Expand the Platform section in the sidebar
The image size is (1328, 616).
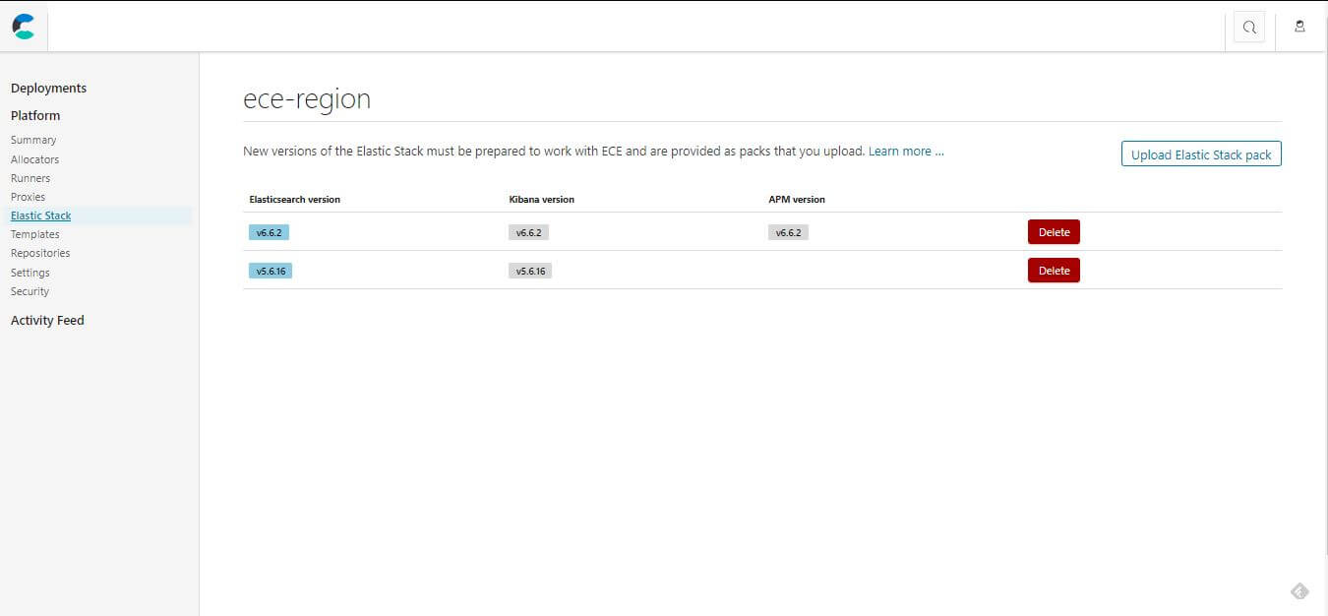[34, 115]
